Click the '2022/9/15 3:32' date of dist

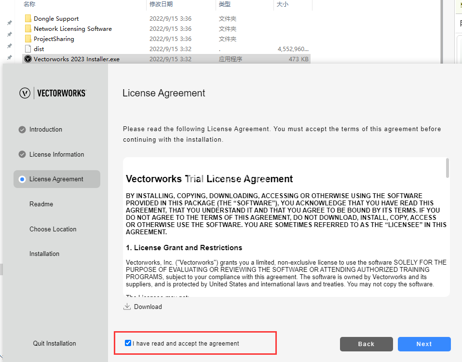click(170, 49)
